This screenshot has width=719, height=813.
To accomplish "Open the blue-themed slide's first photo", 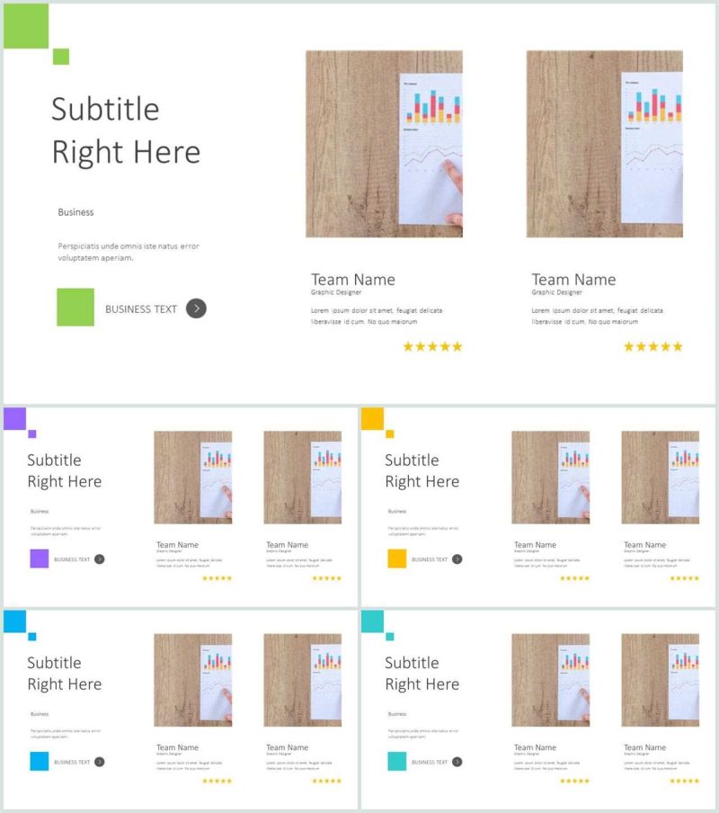I will pyautogui.click(x=192, y=680).
